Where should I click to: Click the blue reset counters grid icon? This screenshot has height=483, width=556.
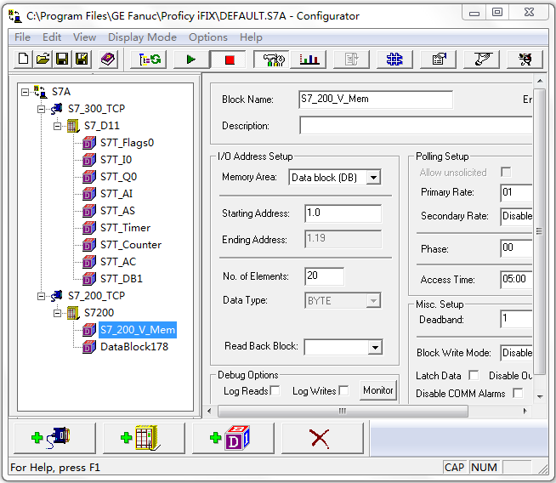click(394, 60)
